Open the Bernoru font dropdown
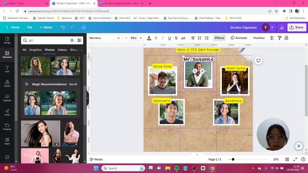 tap(105, 38)
